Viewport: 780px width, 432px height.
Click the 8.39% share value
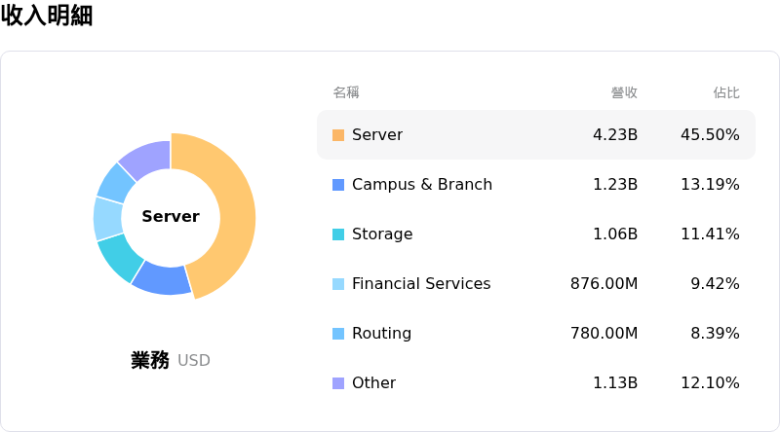click(715, 333)
